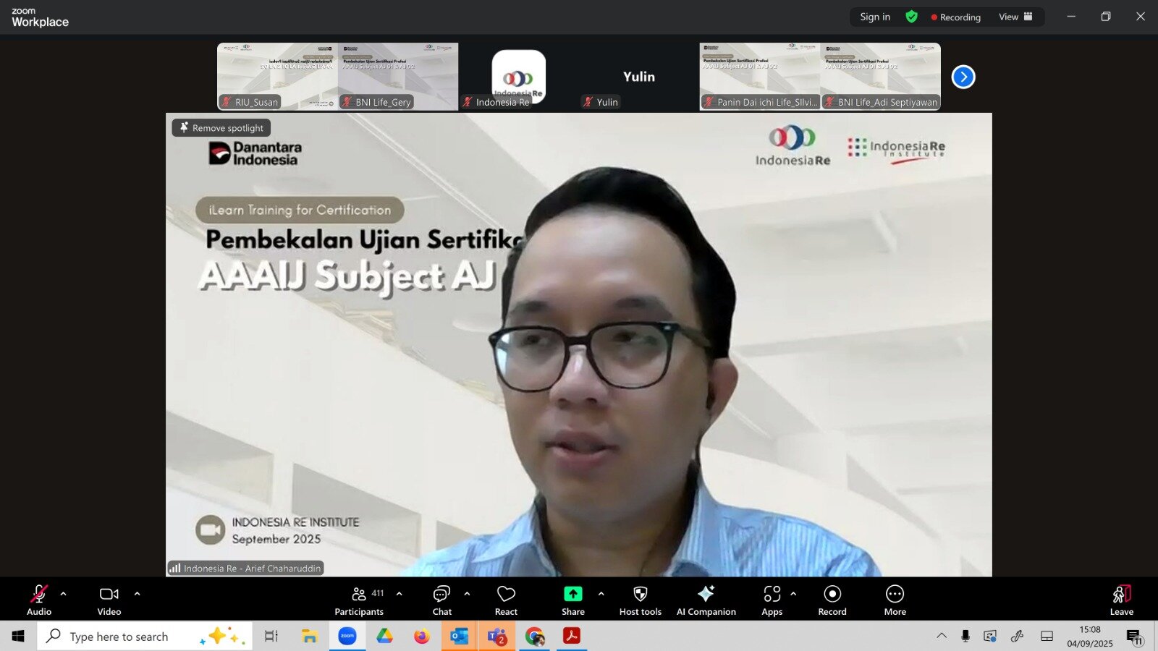Launch AI Companion

tap(706, 600)
